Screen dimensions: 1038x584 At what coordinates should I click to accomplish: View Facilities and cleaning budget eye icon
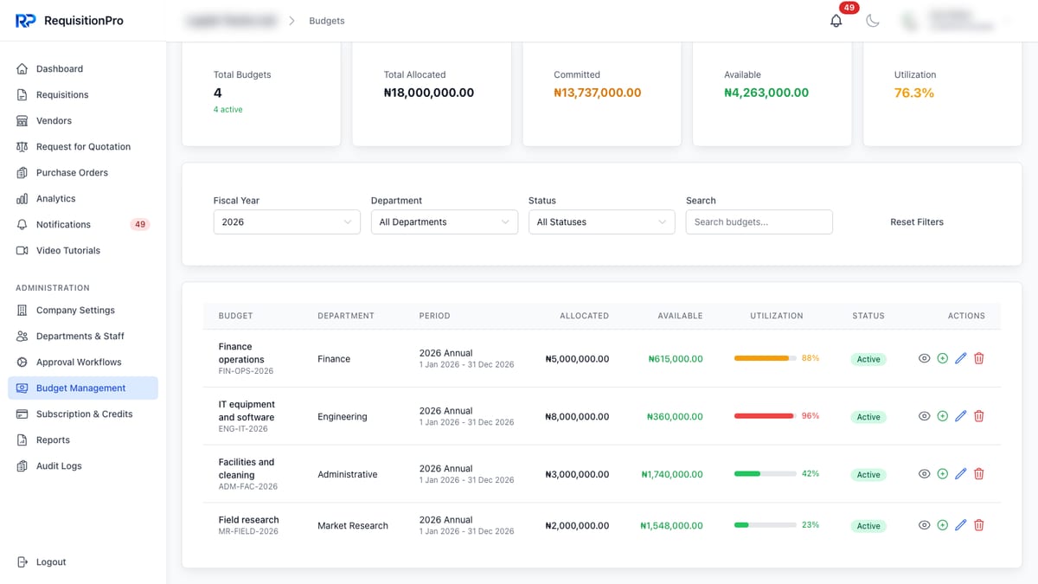point(924,474)
